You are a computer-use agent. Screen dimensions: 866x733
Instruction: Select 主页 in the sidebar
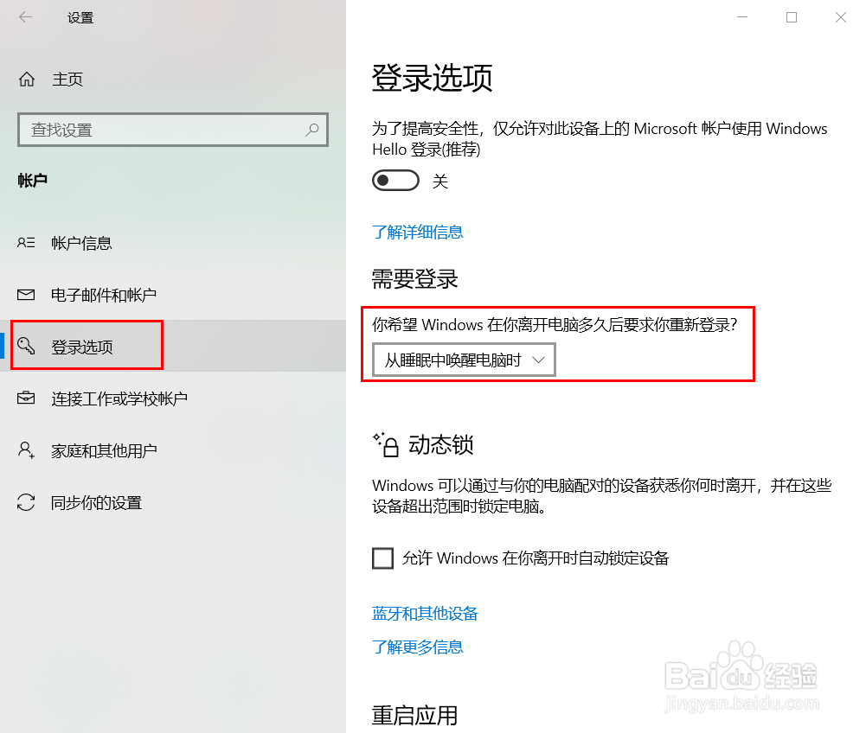point(67,80)
